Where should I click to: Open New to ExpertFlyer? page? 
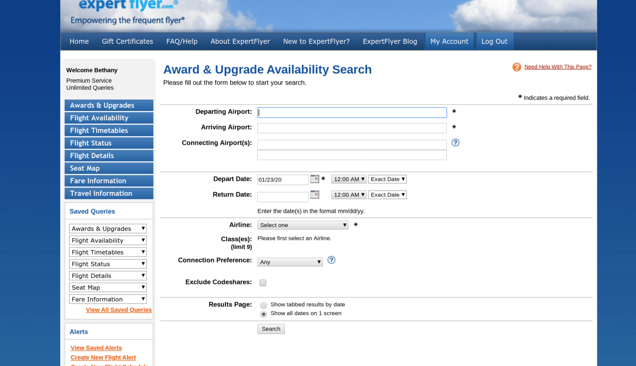tap(316, 42)
